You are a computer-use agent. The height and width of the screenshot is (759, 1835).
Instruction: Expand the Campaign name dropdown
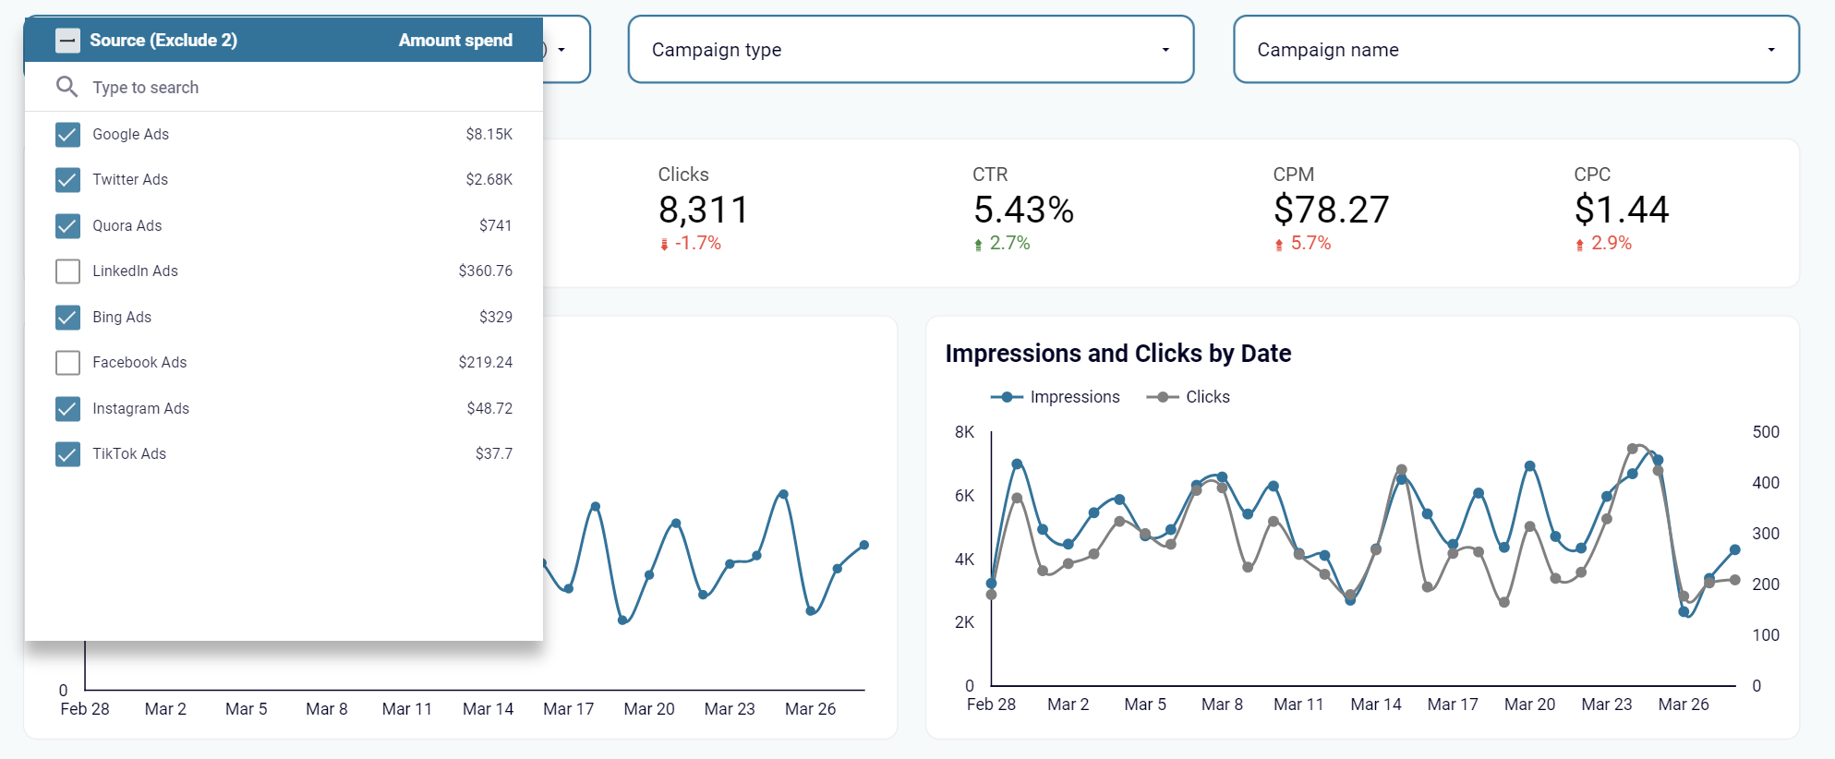(x=1516, y=49)
